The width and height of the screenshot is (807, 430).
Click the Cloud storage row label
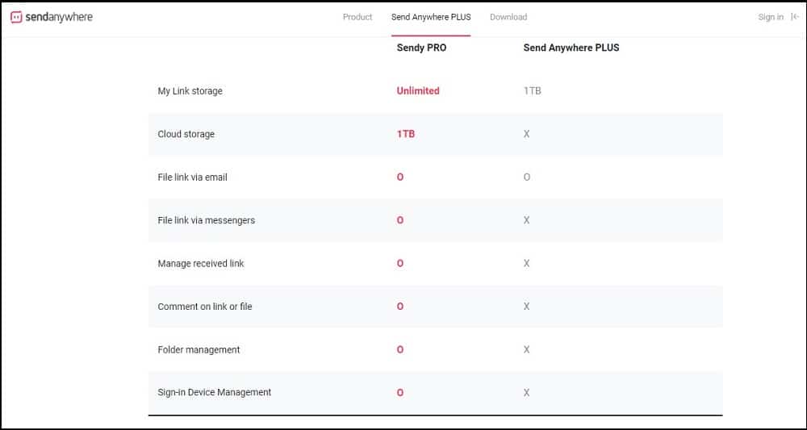(186, 134)
